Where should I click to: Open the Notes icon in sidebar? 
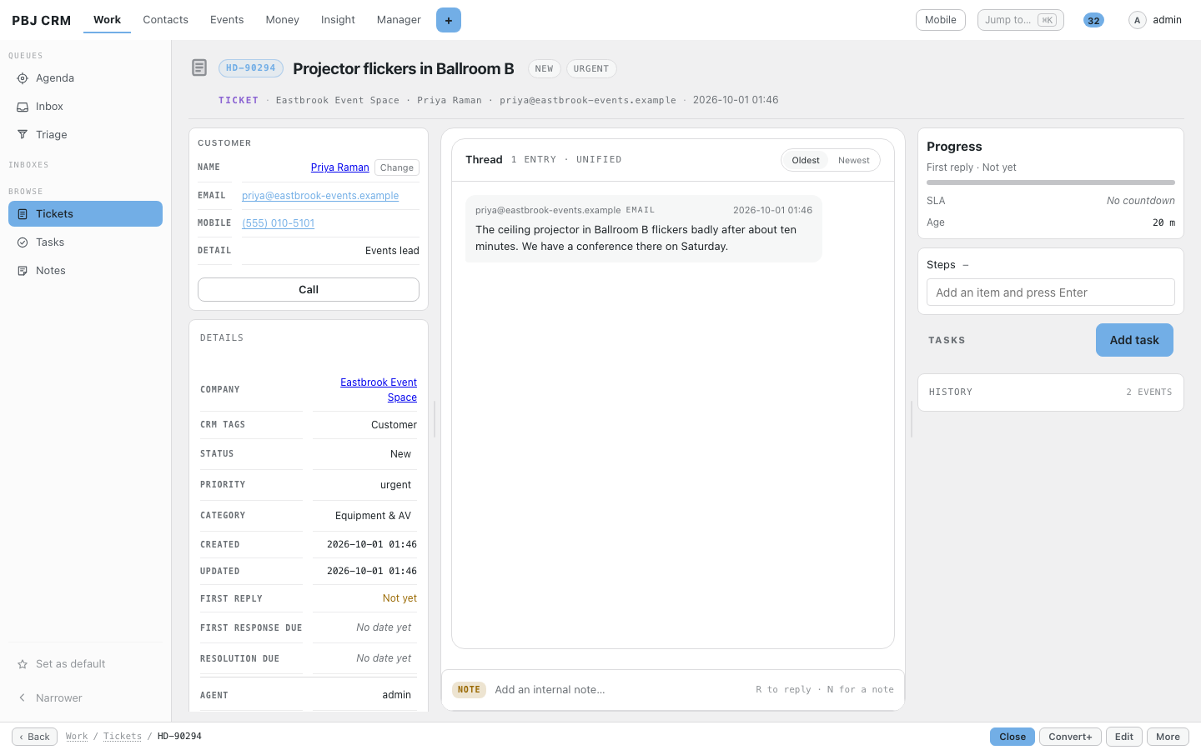tap(23, 271)
